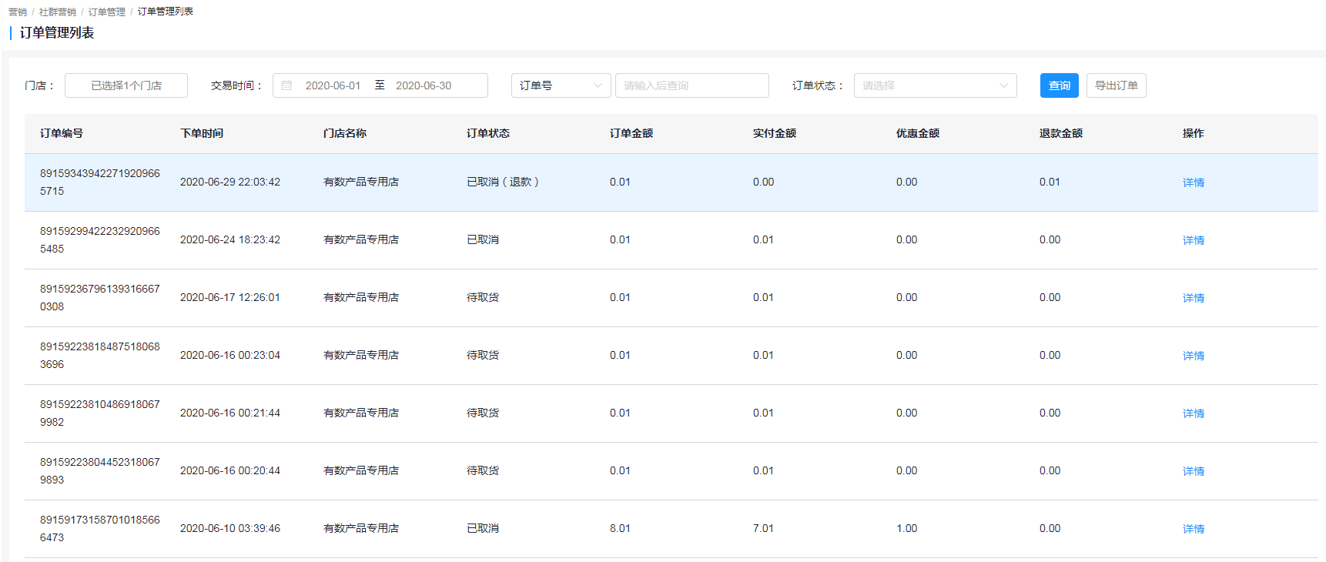
Task: Click the 订单金额 column header
Action: [631, 133]
